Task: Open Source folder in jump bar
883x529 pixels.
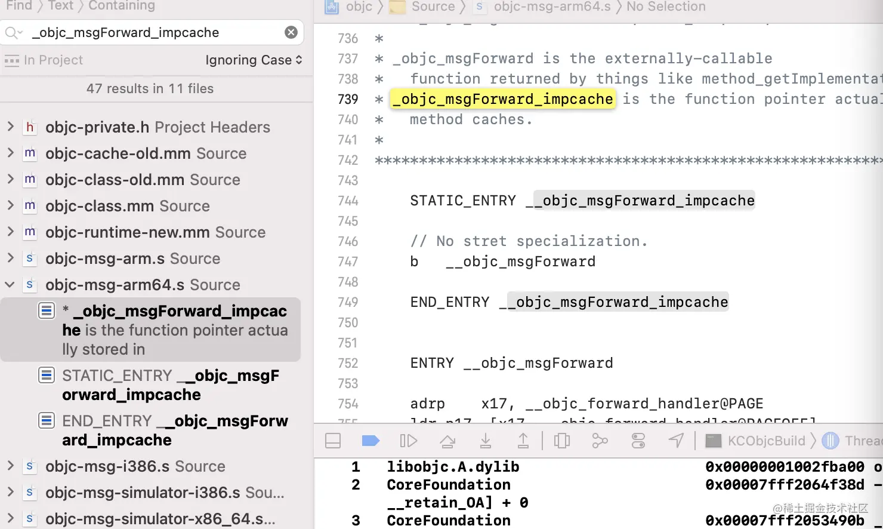Action: click(x=422, y=7)
